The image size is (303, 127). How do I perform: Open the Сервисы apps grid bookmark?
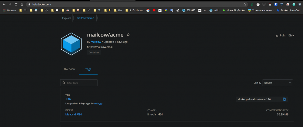(x=9, y=10)
